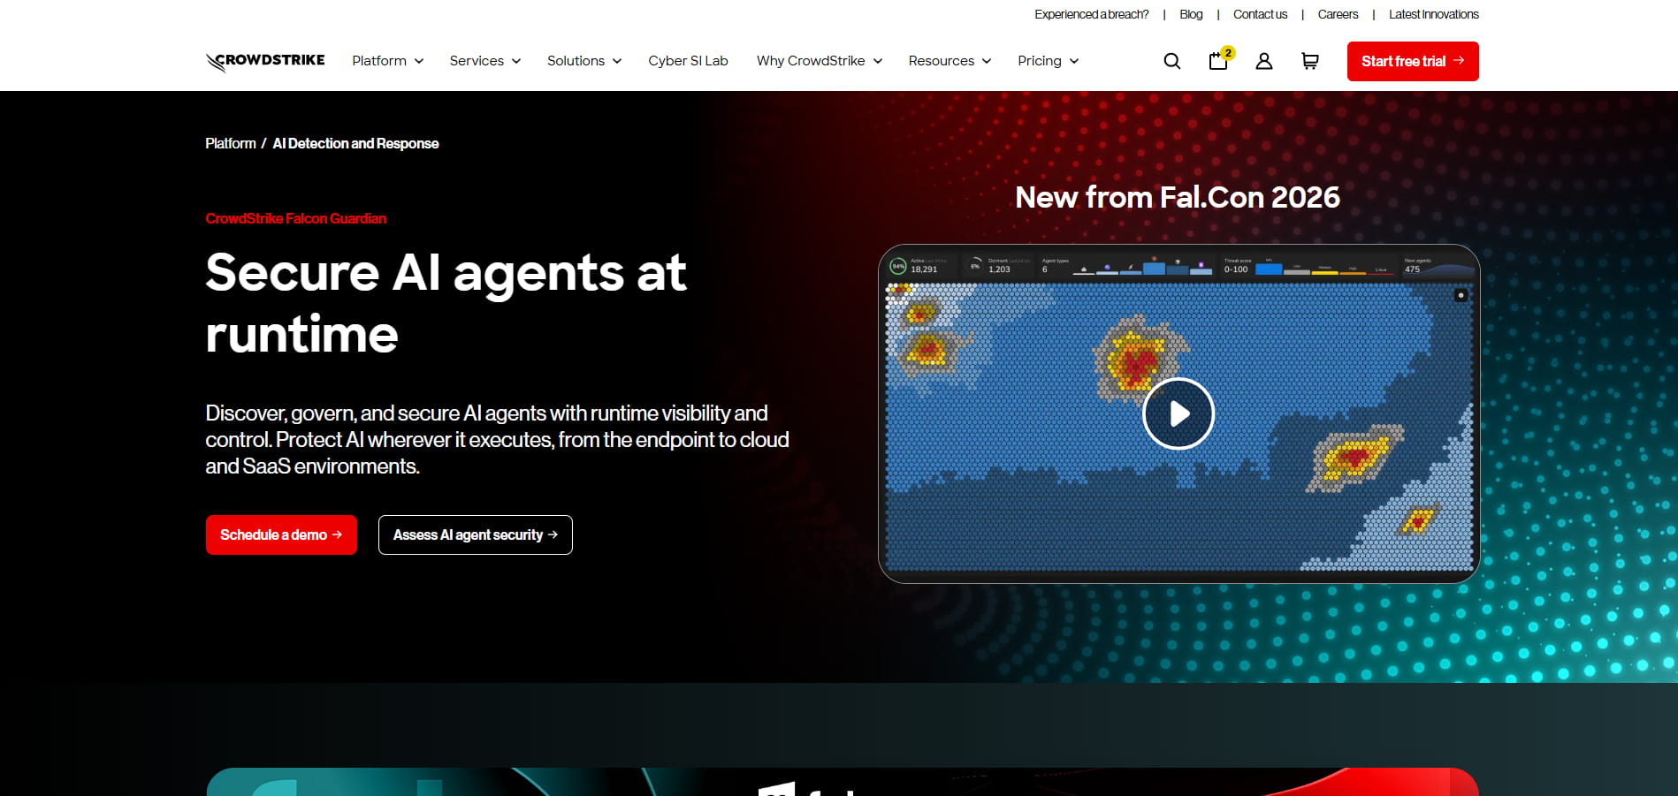
Task: Expand the Pricing dropdown
Action: pos(1048,61)
